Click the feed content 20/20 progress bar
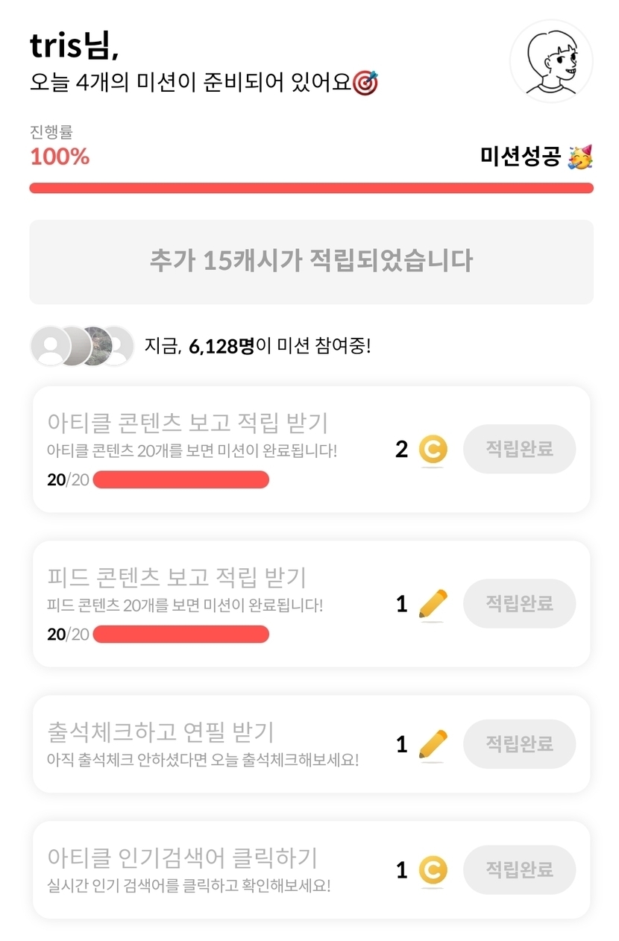This screenshot has width=619, height=941. click(x=180, y=634)
